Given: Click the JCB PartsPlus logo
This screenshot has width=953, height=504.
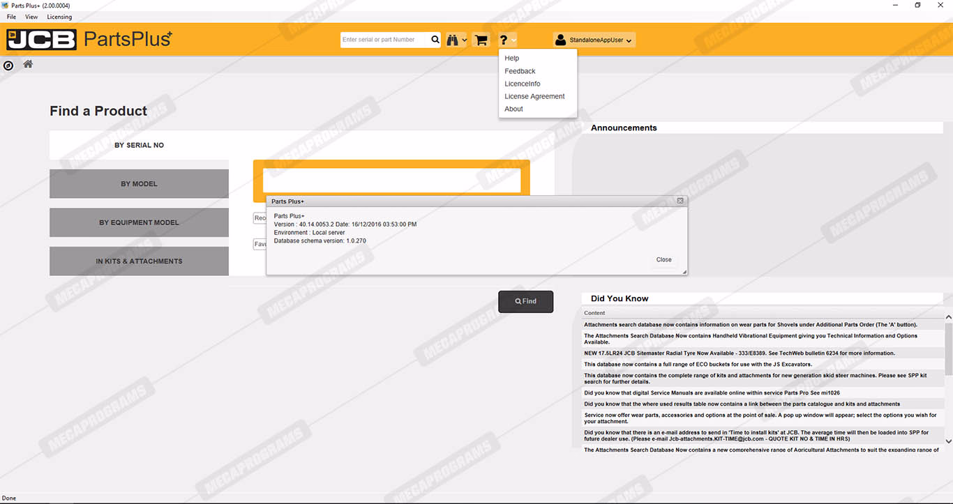Looking at the screenshot, I should coord(89,39).
